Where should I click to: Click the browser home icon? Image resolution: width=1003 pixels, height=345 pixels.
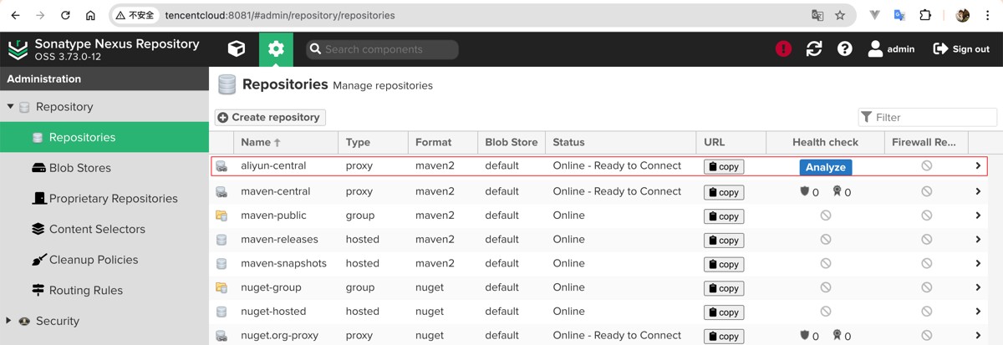pos(90,15)
